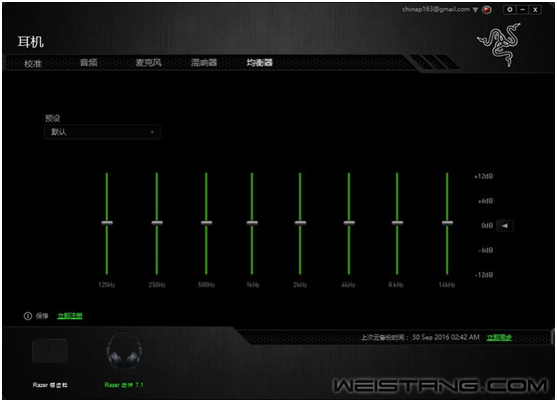Open the account email dropdown arrow

[x=475, y=10]
